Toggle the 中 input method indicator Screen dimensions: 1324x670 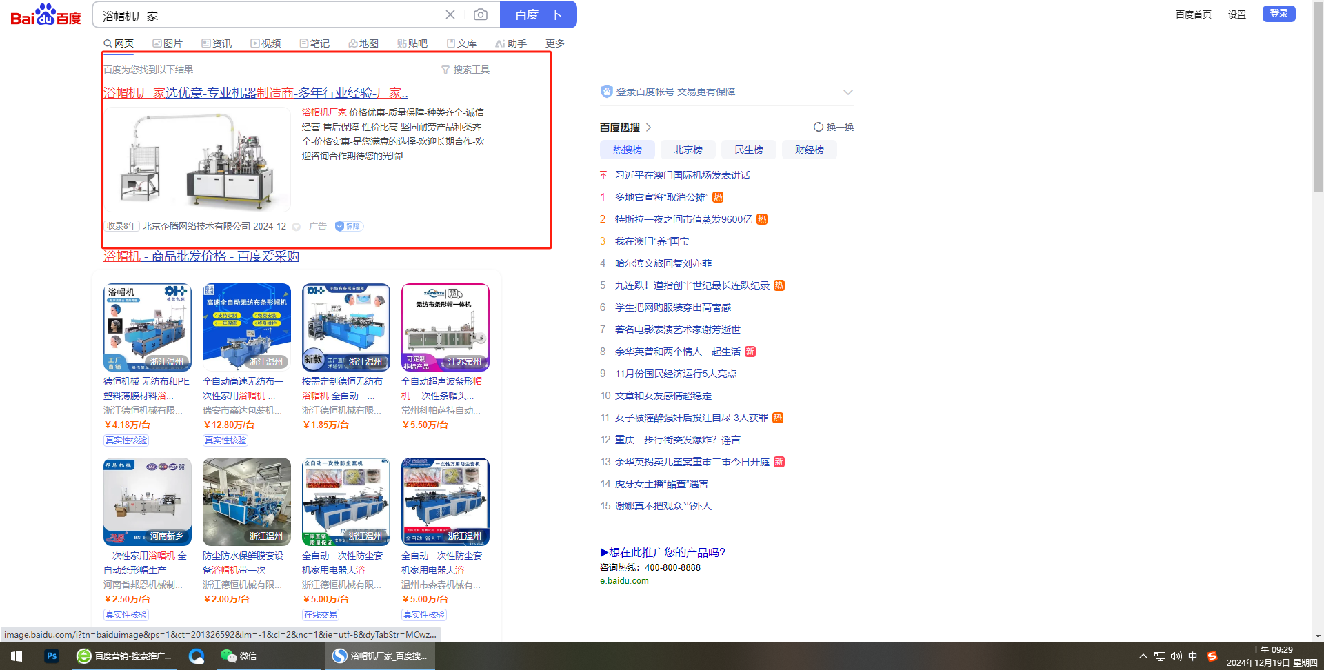[x=1193, y=656]
